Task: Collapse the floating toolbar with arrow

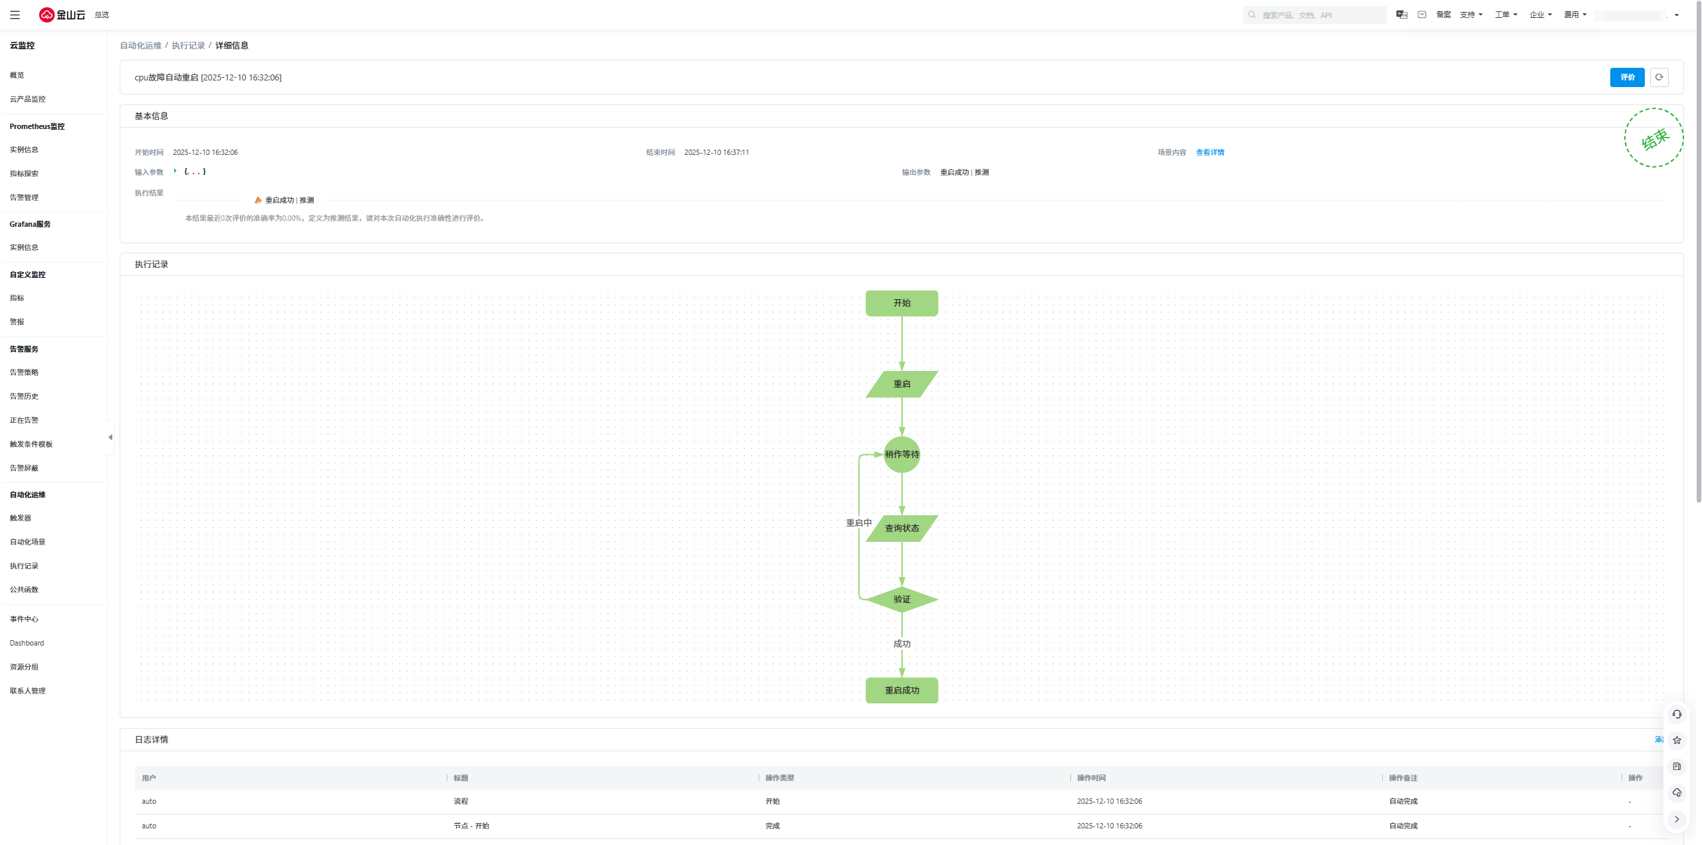Action: [x=1677, y=819]
